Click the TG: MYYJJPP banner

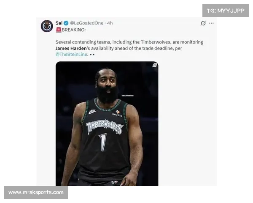pyautogui.click(x=226, y=11)
